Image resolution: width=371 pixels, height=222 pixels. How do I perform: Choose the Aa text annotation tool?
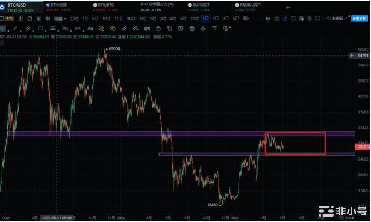coord(90,29)
